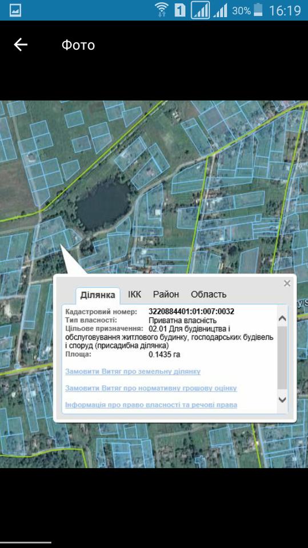Tap the SIM 1 indicator icon
Screen dimensions: 308x548
tap(180, 10)
